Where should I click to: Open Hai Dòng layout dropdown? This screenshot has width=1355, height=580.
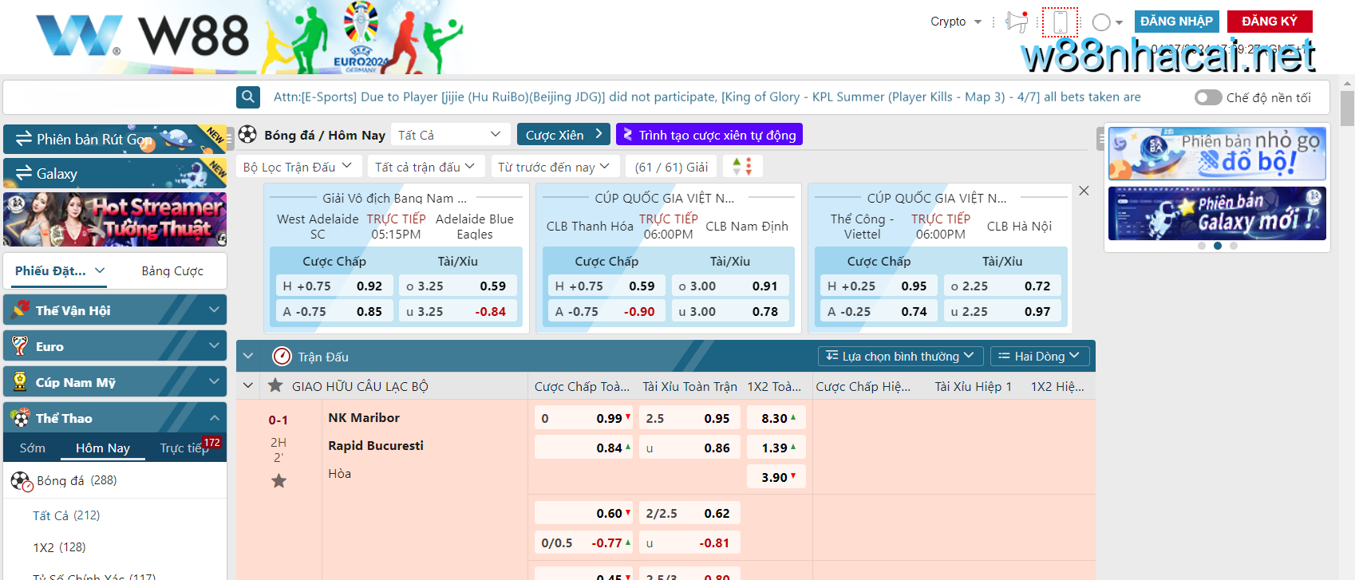1039,356
